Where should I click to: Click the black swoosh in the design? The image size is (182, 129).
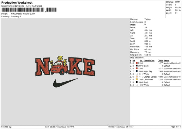[66, 83]
